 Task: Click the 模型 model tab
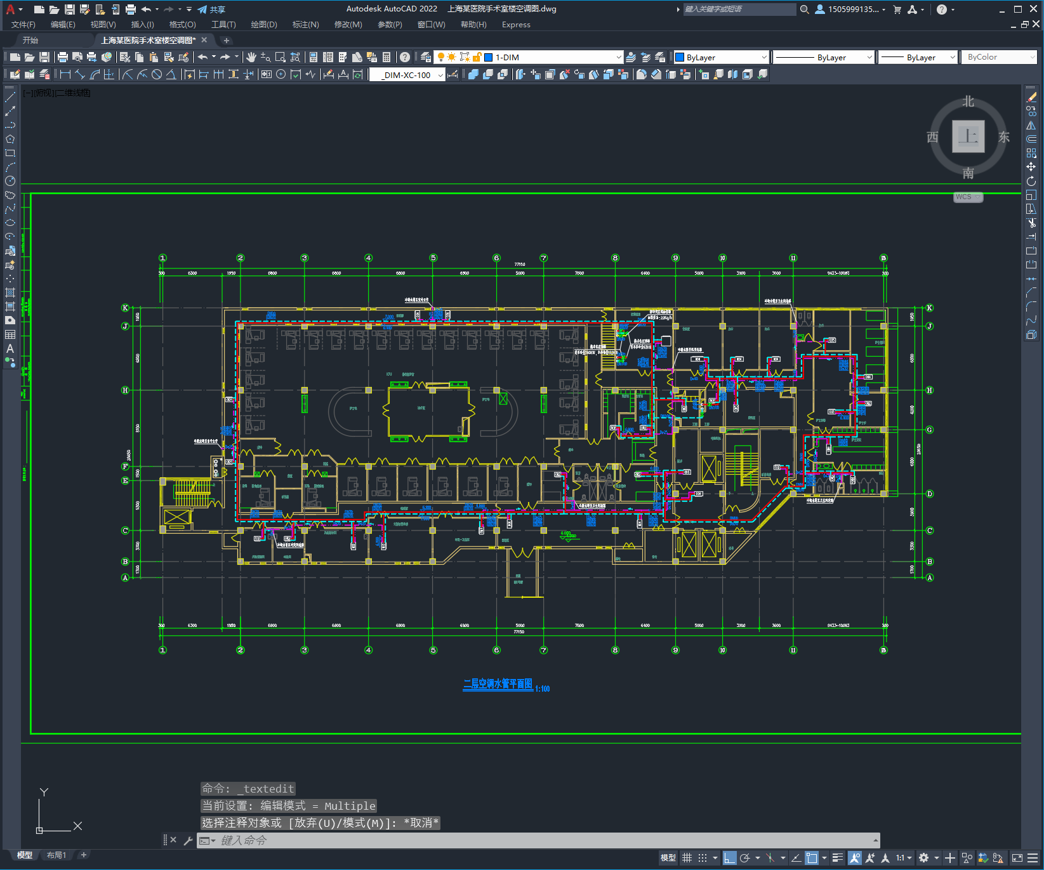click(25, 855)
